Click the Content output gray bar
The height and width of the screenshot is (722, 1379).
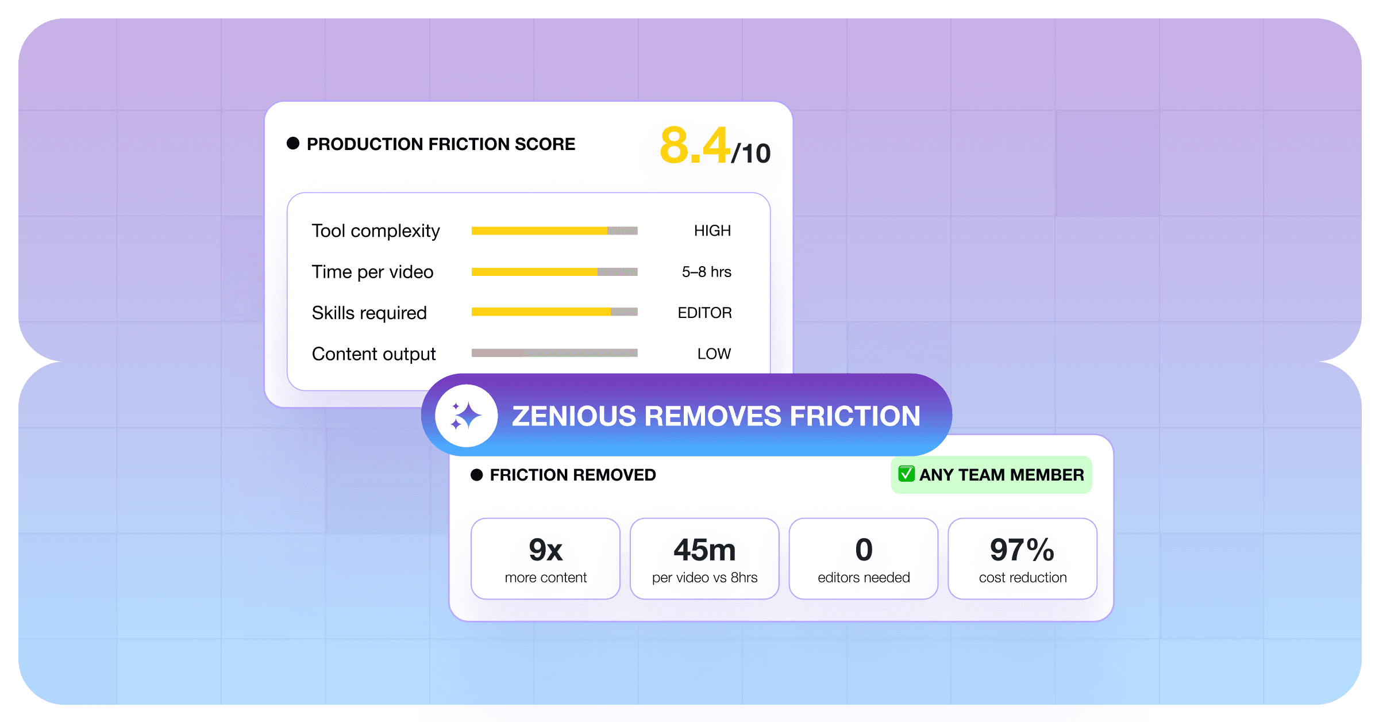554,353
